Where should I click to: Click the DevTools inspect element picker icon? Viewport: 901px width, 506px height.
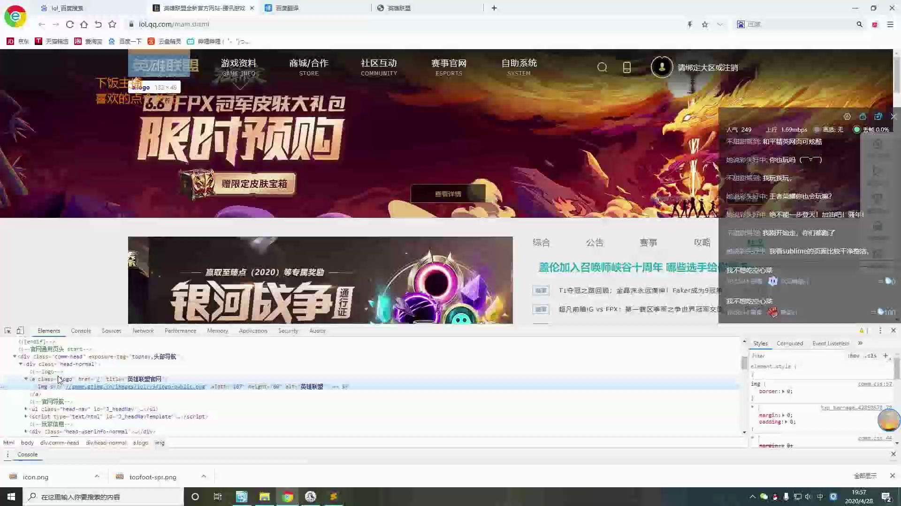pos(8,330)
